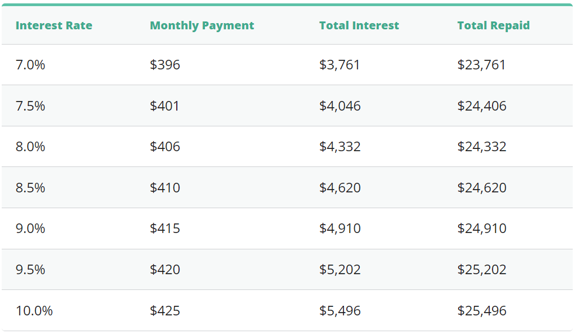The image size is (575, 334).
Task: Click the $396 monthly payment value
Action: click(x=165, y=65)
